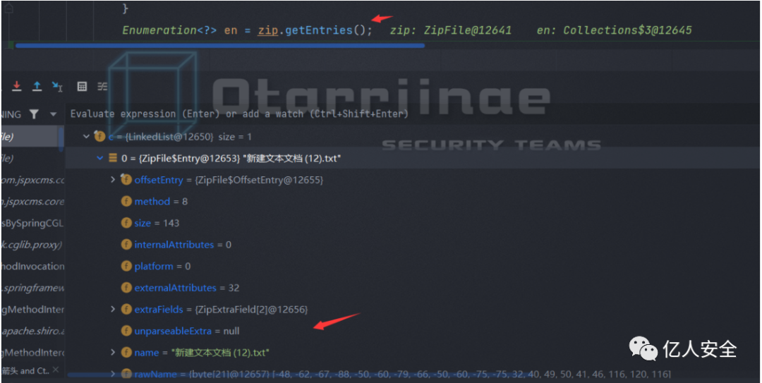The height and width of the screenshot is (383, 762).
Task: Select the .jspxcms.core stack frame
Action: coord(32,201)
